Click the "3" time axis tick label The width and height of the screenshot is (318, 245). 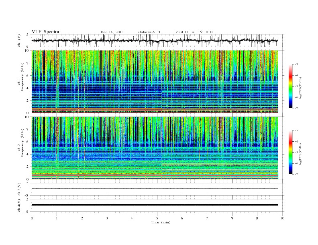pos(107,218)
